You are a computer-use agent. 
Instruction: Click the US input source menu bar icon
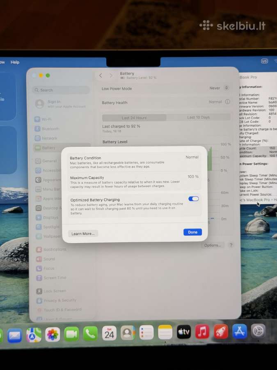click(x=264, y=61)
